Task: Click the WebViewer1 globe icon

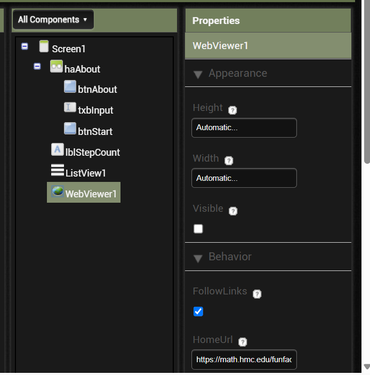Action: coord(58,192)
